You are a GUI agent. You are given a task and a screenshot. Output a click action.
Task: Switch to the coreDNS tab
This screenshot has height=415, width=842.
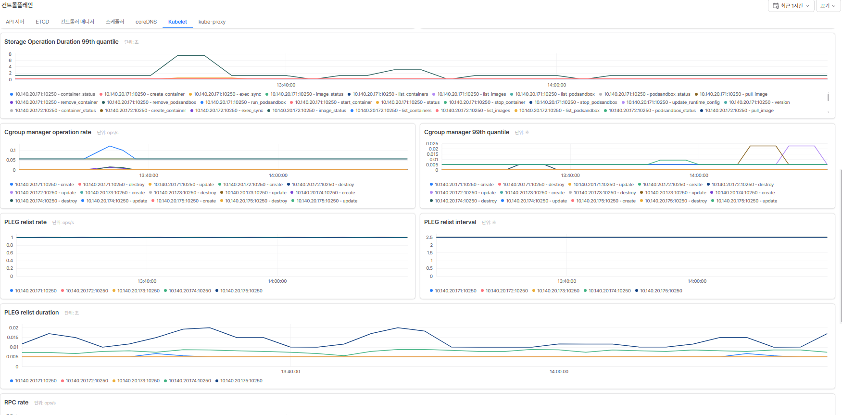146,22
